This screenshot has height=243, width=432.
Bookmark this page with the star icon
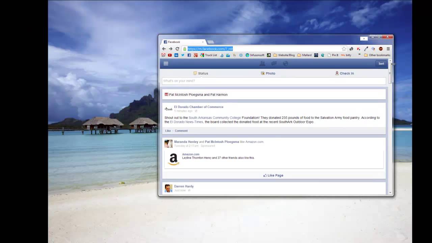point(344,49)
